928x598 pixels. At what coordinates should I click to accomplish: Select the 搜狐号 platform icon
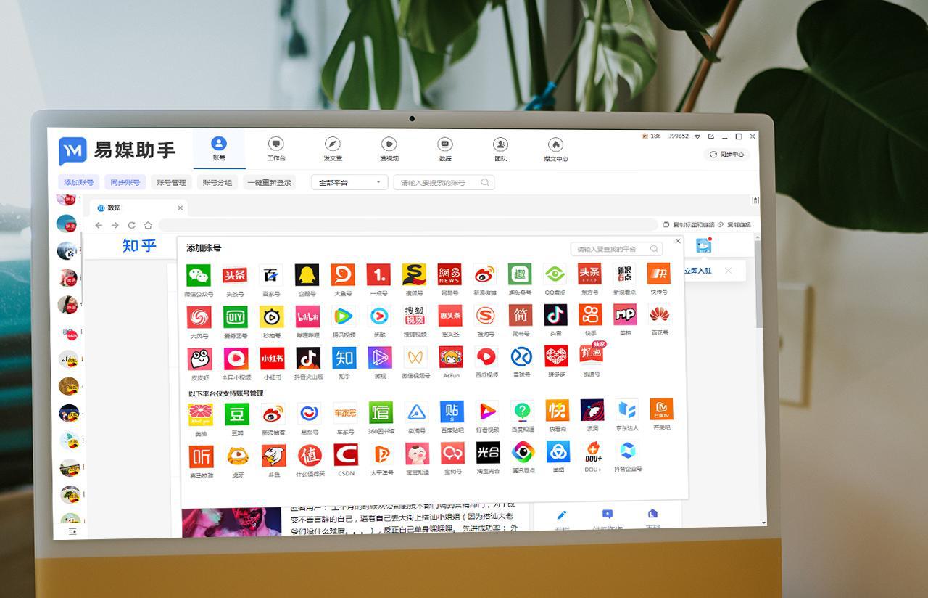click(x=413, y=274)
